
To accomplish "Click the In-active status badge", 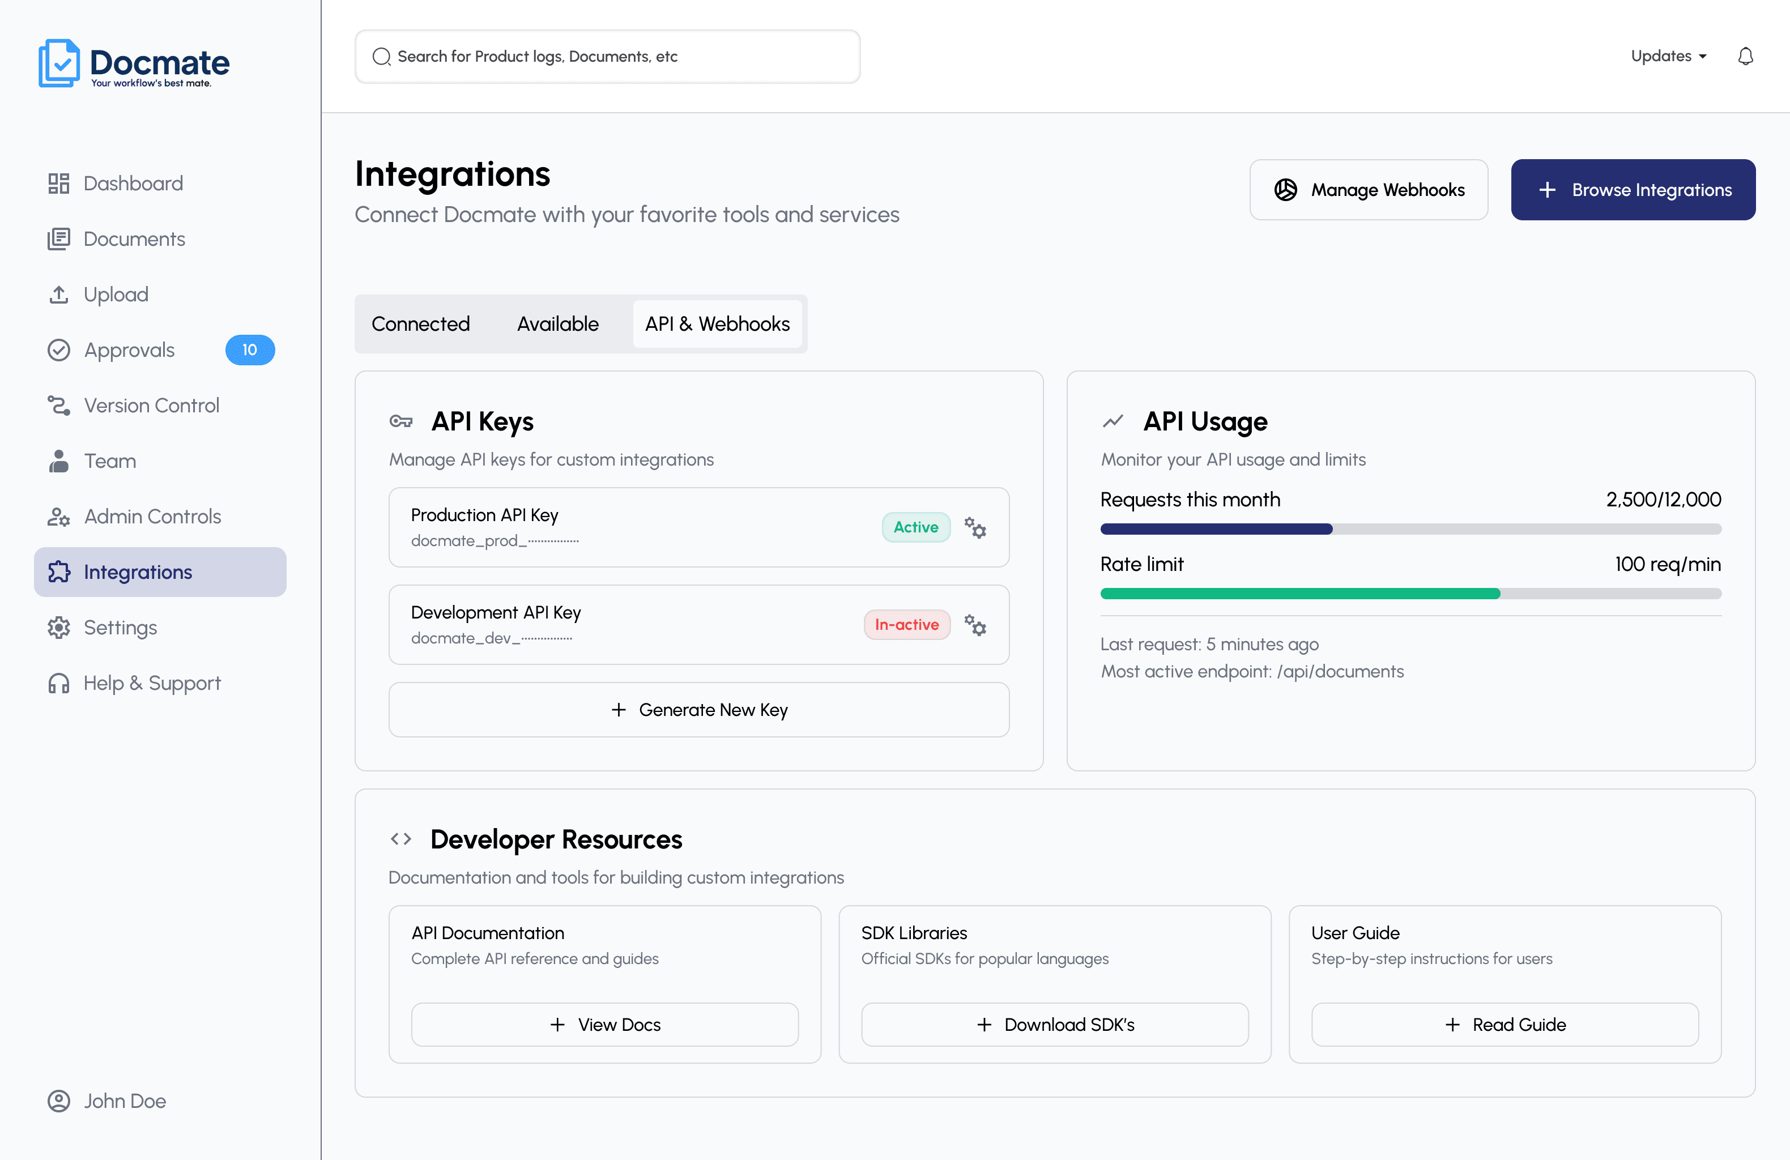I will coord(907,625).
